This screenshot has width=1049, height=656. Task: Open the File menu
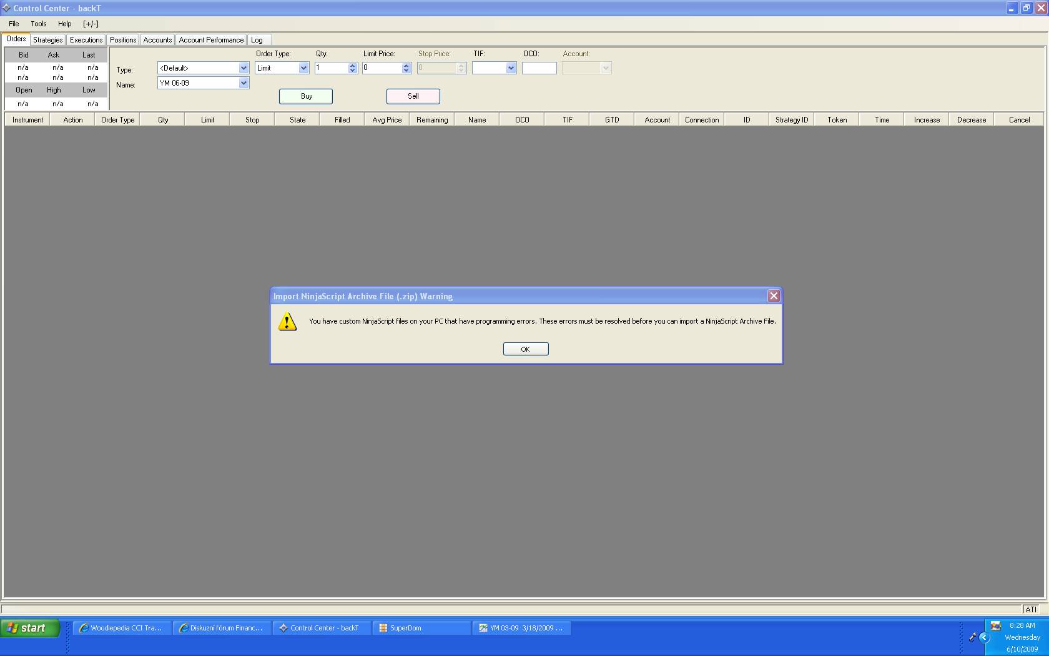click(x=14, y=24)
